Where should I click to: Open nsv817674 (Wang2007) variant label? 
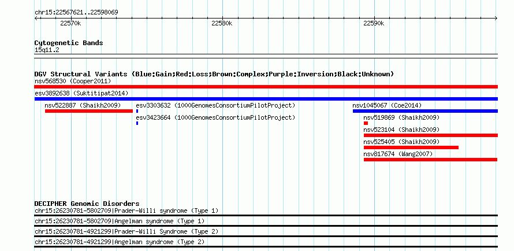pos(398,154)
